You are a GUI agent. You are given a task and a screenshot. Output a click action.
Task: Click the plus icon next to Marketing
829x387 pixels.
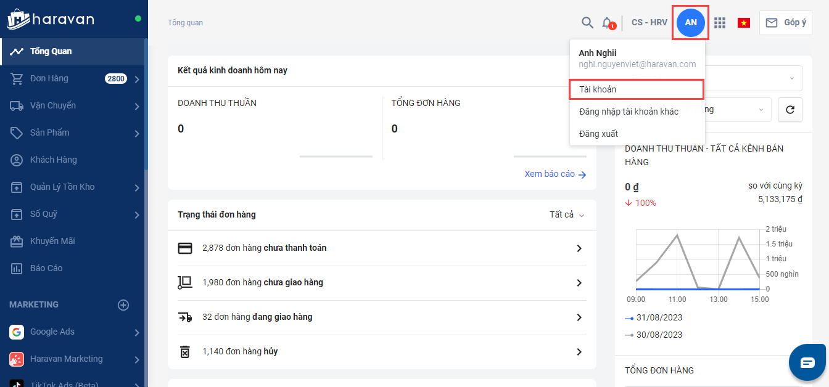[x=123, y=304]
